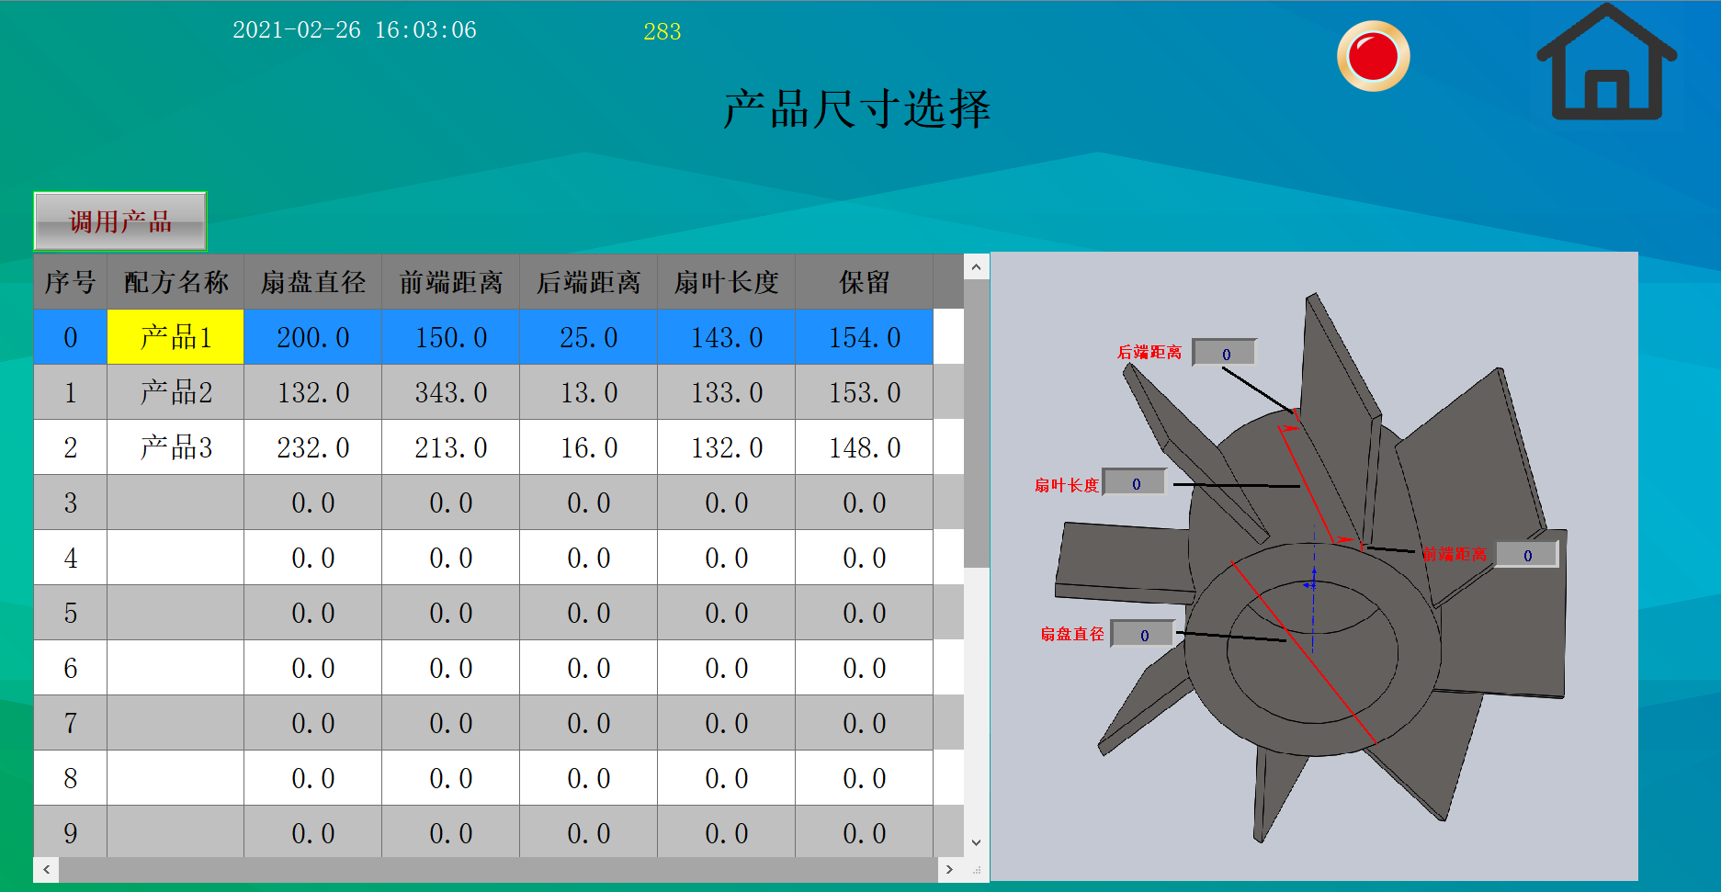Viewport: 1721px width, 892px height.
Task: Click the down arrow of the vertical scrollbar
Action: click(x=976, y=841)
